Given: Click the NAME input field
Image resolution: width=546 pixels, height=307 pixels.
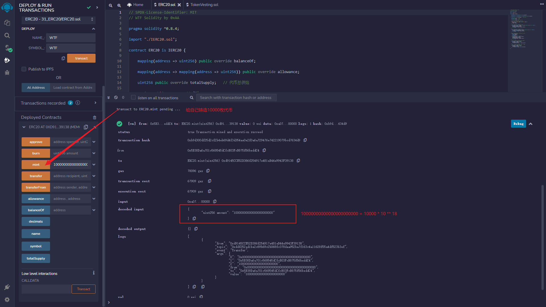Looking at the screenshot, I should click(x=71, y=38).
